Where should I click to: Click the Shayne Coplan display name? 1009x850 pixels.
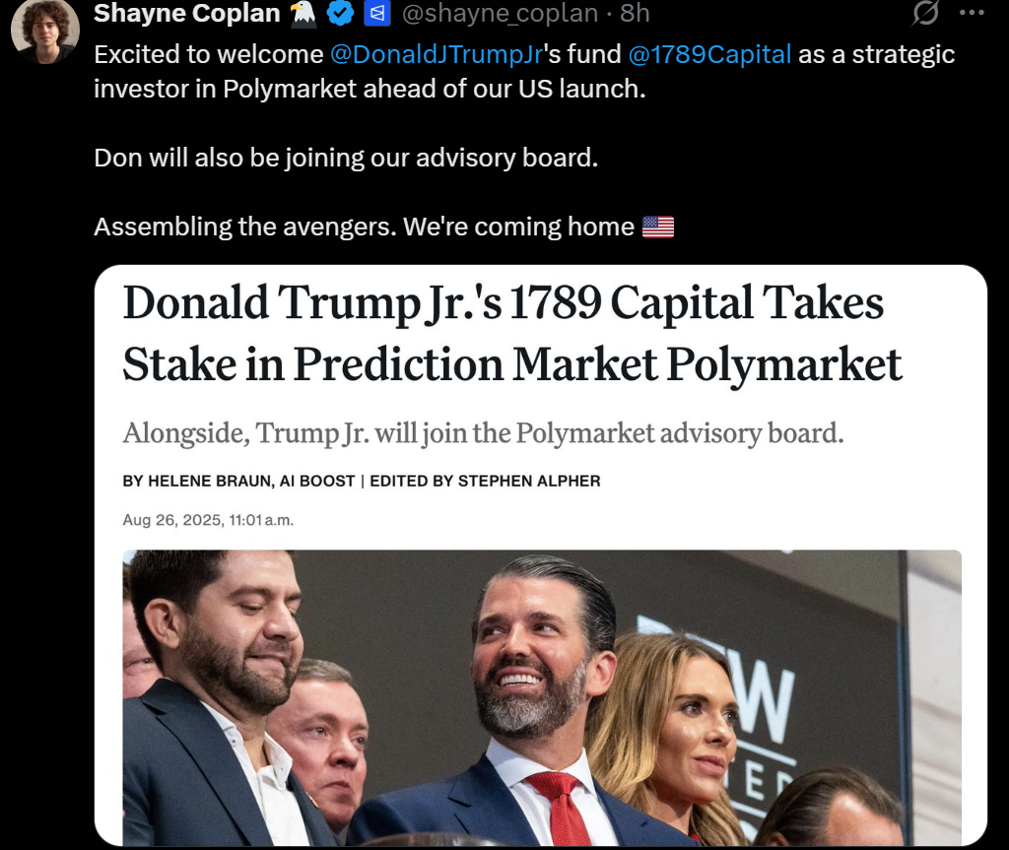[186, 13]
